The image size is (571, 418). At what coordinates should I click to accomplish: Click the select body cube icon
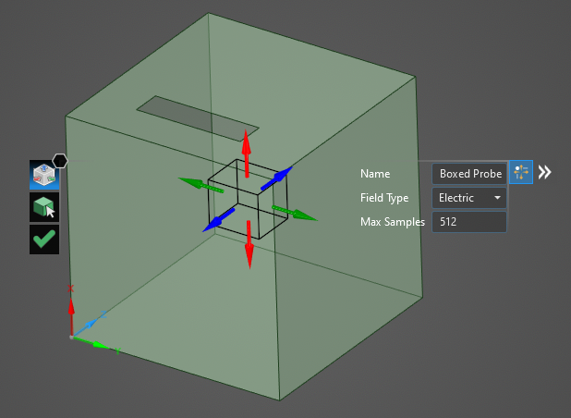(x=44, y=207)
